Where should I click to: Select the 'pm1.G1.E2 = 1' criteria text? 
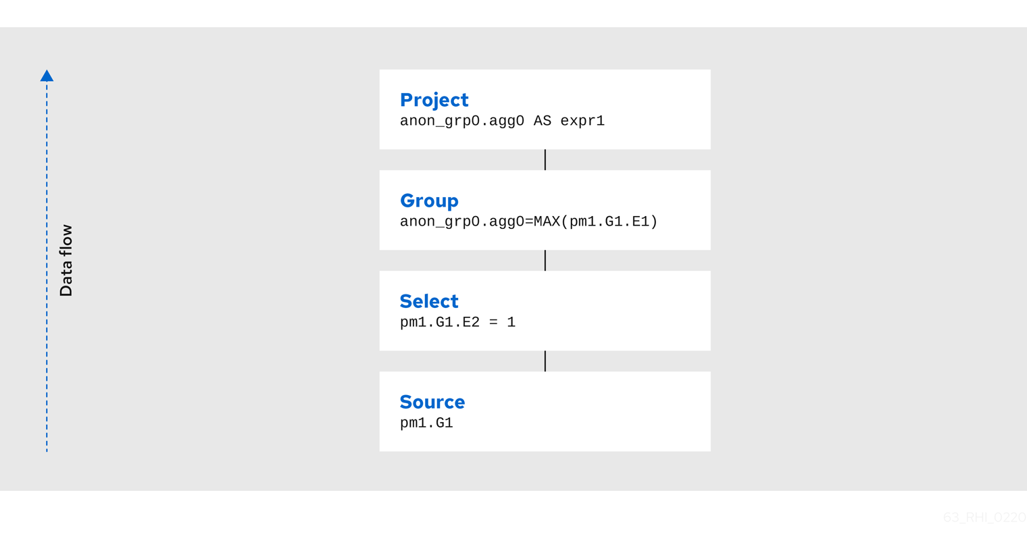click(x=457, y=323)
